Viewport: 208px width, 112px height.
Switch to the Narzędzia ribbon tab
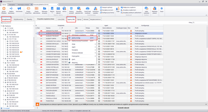coord(12,5)
